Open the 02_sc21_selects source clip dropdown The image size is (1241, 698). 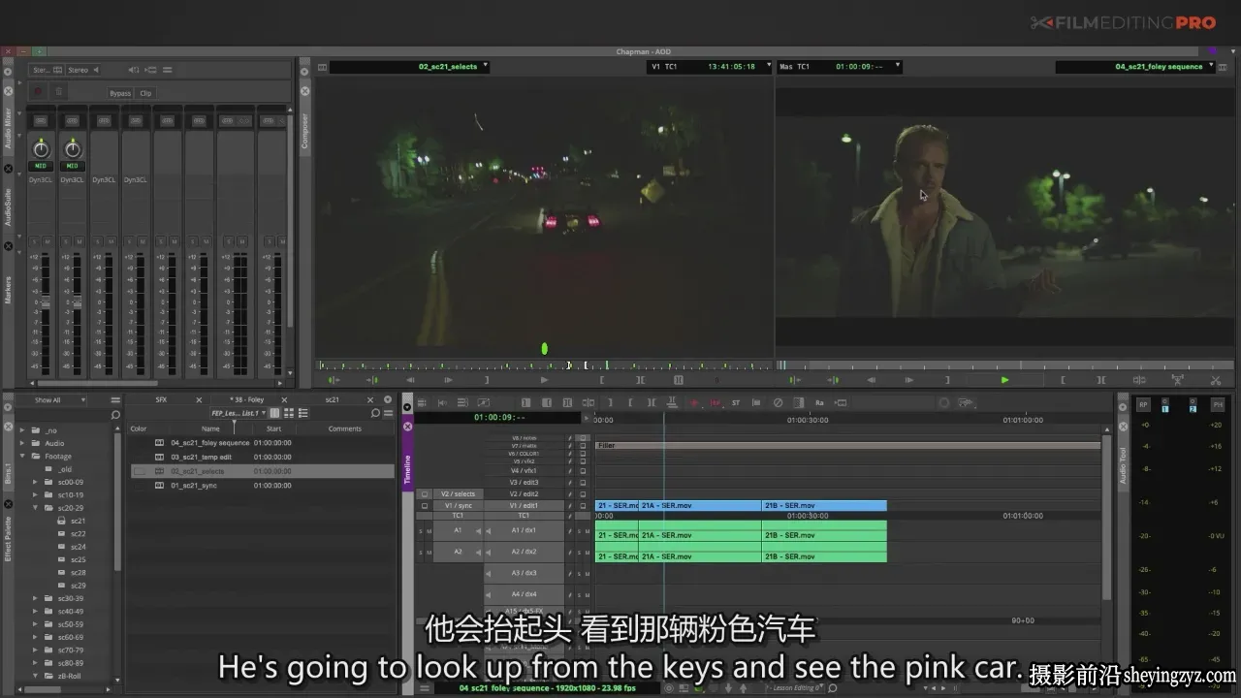coord(486,66)
